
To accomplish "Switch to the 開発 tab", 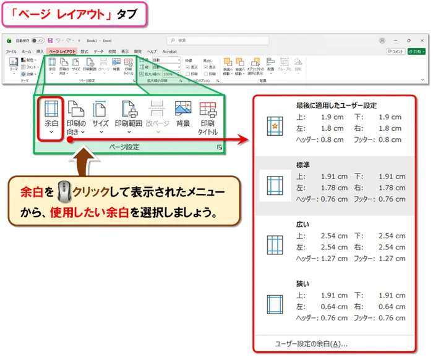I will point(138,51).
